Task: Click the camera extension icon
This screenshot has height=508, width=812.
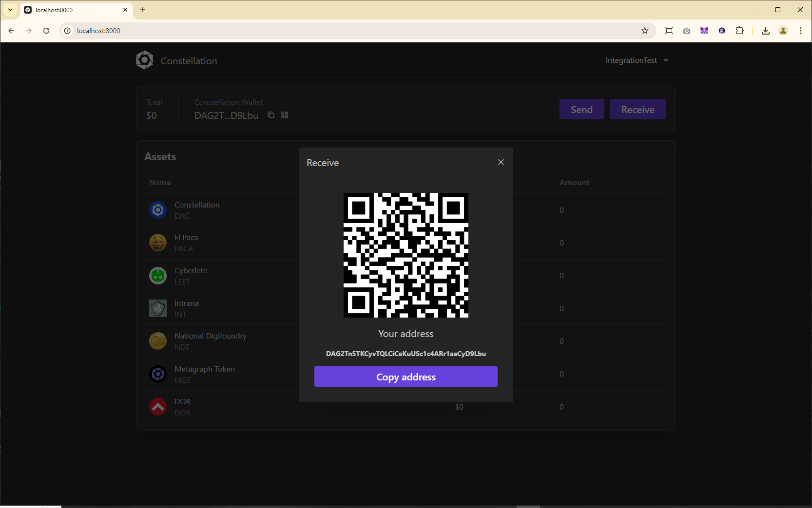Action: pyautogui.click(x=687, y=31)
